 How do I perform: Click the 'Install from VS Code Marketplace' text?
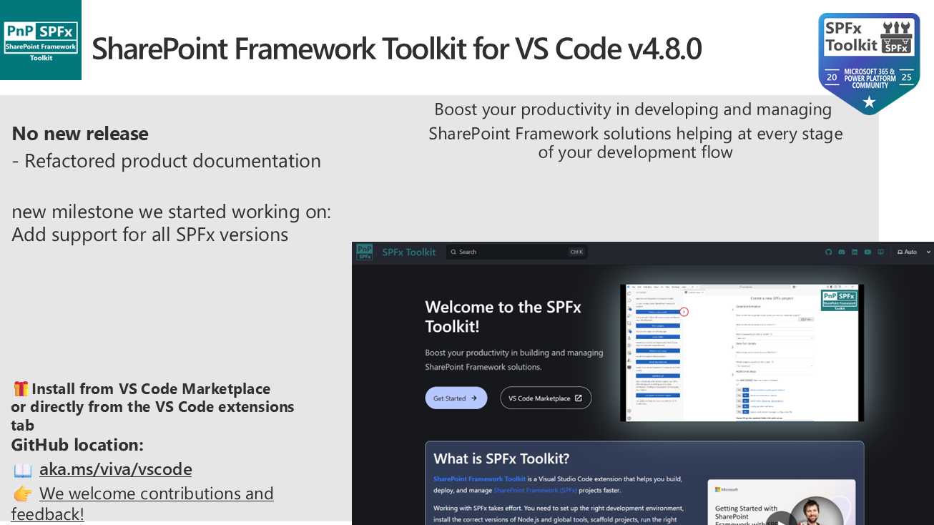click(x=151, y=388)
